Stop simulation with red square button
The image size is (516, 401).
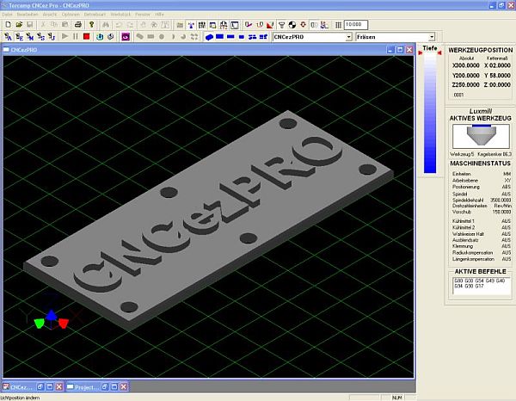[86, 37]
